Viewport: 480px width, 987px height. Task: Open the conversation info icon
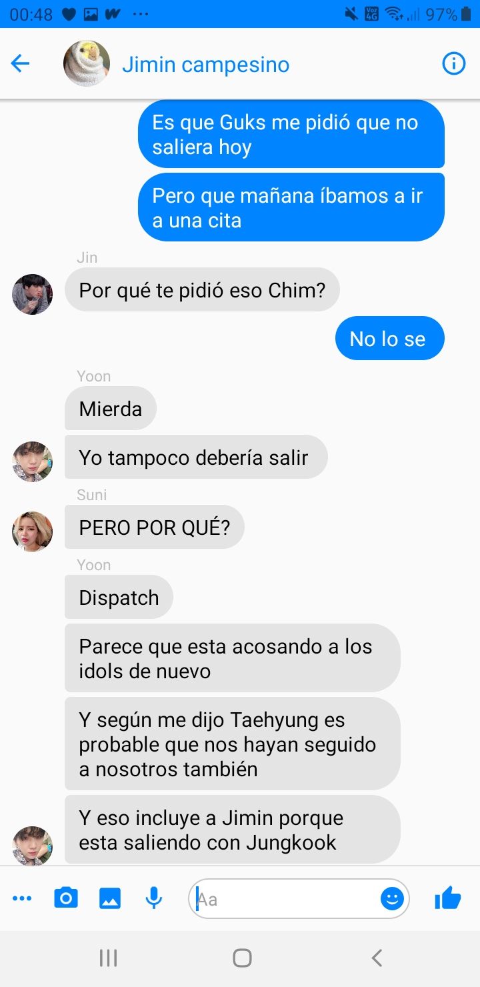454,64
